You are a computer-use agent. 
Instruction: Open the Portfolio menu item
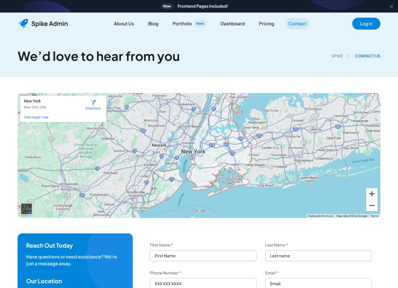[x=182, y=24]
